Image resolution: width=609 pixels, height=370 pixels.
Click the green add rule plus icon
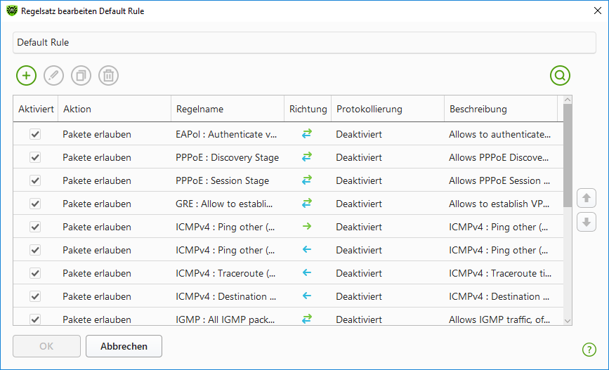pyautogui.click(x=26, y=76)
